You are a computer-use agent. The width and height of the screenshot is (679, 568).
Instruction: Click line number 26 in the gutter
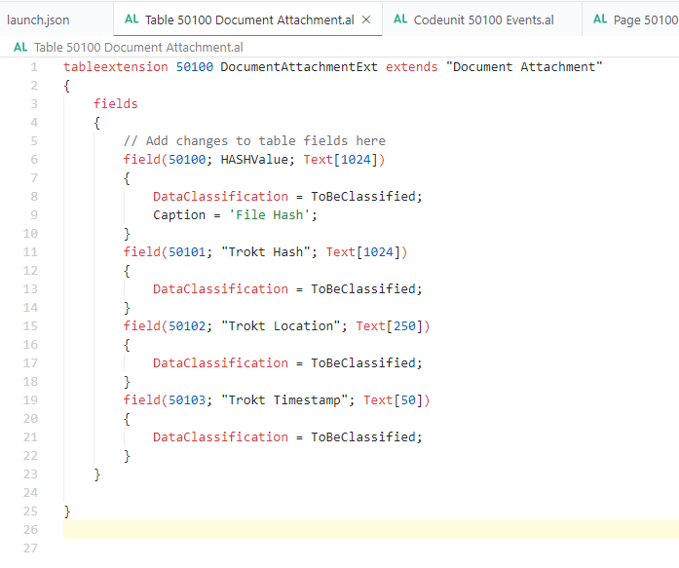(30, 530)
